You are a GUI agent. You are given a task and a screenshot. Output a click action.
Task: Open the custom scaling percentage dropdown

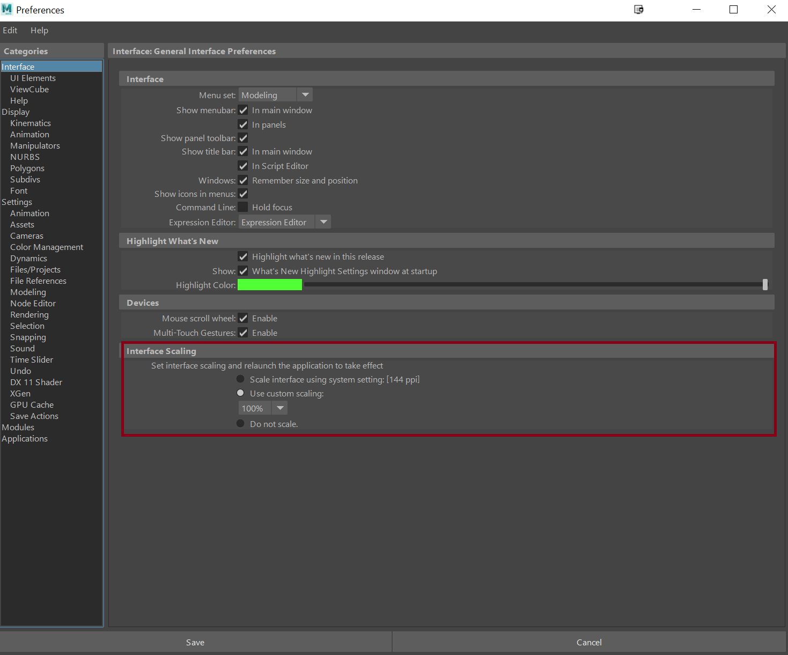pyautogui.click(x=279, y=408)
